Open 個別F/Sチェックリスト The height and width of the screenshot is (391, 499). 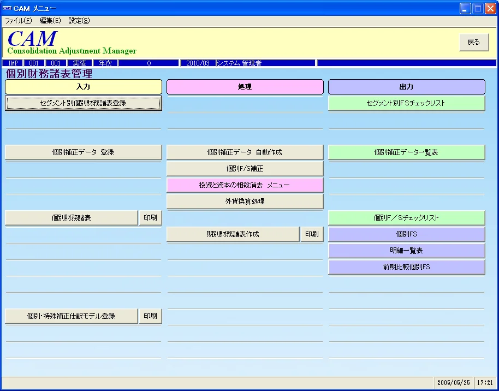[x=406, y=218]
